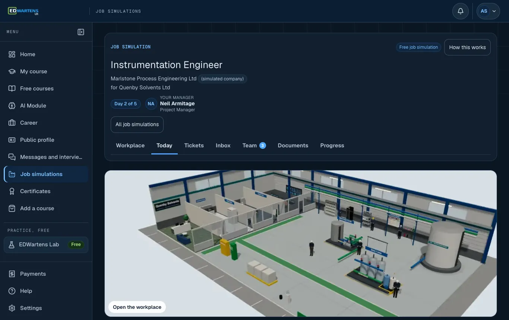Click the Marlstone Process Engineering Ltd text
The image size is (509, 320).
tap(154, 79)
